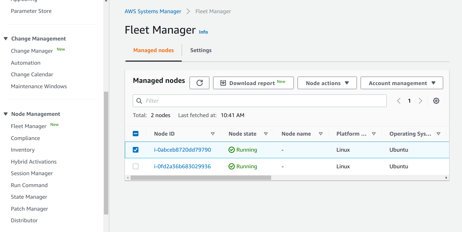The image size is (462, 232).
Task: Click the Fleet Manager breadcrumb text
Action: click(213, 11)
